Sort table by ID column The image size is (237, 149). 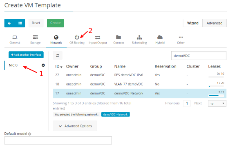click(59, 66)
